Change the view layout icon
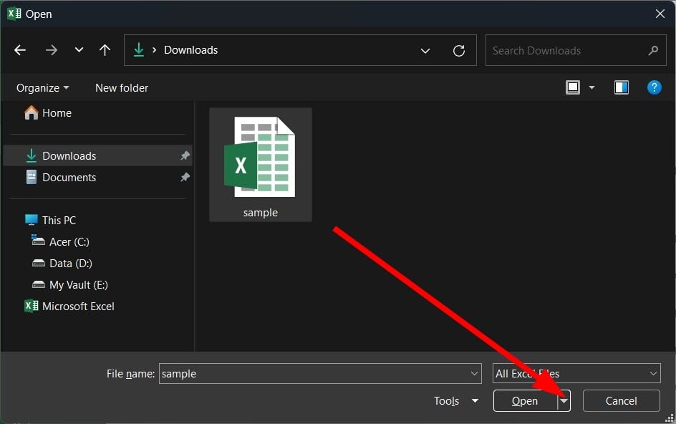This screenshot has height=424, width=676. coord(573,87)
